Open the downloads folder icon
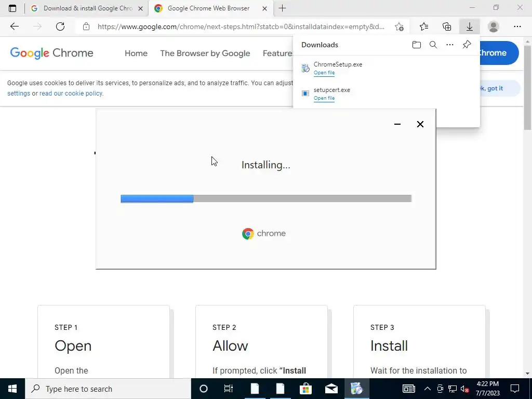This screenshot has width=532, height=399. 417,45
